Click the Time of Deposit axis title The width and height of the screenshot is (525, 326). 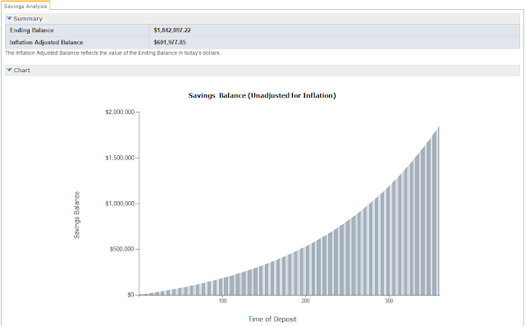coord(272,319)
